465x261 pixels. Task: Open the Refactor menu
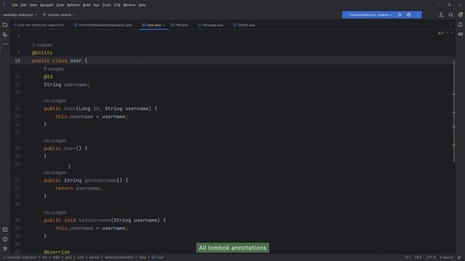pyautogui.click(x=73, y=5)
